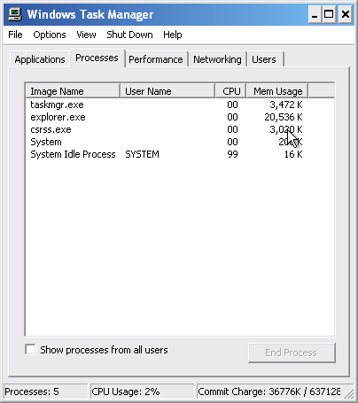Select the taskmgr.exe process row
Image resolution: width=358 pixels, height=403 pixels.
[180, 105]
